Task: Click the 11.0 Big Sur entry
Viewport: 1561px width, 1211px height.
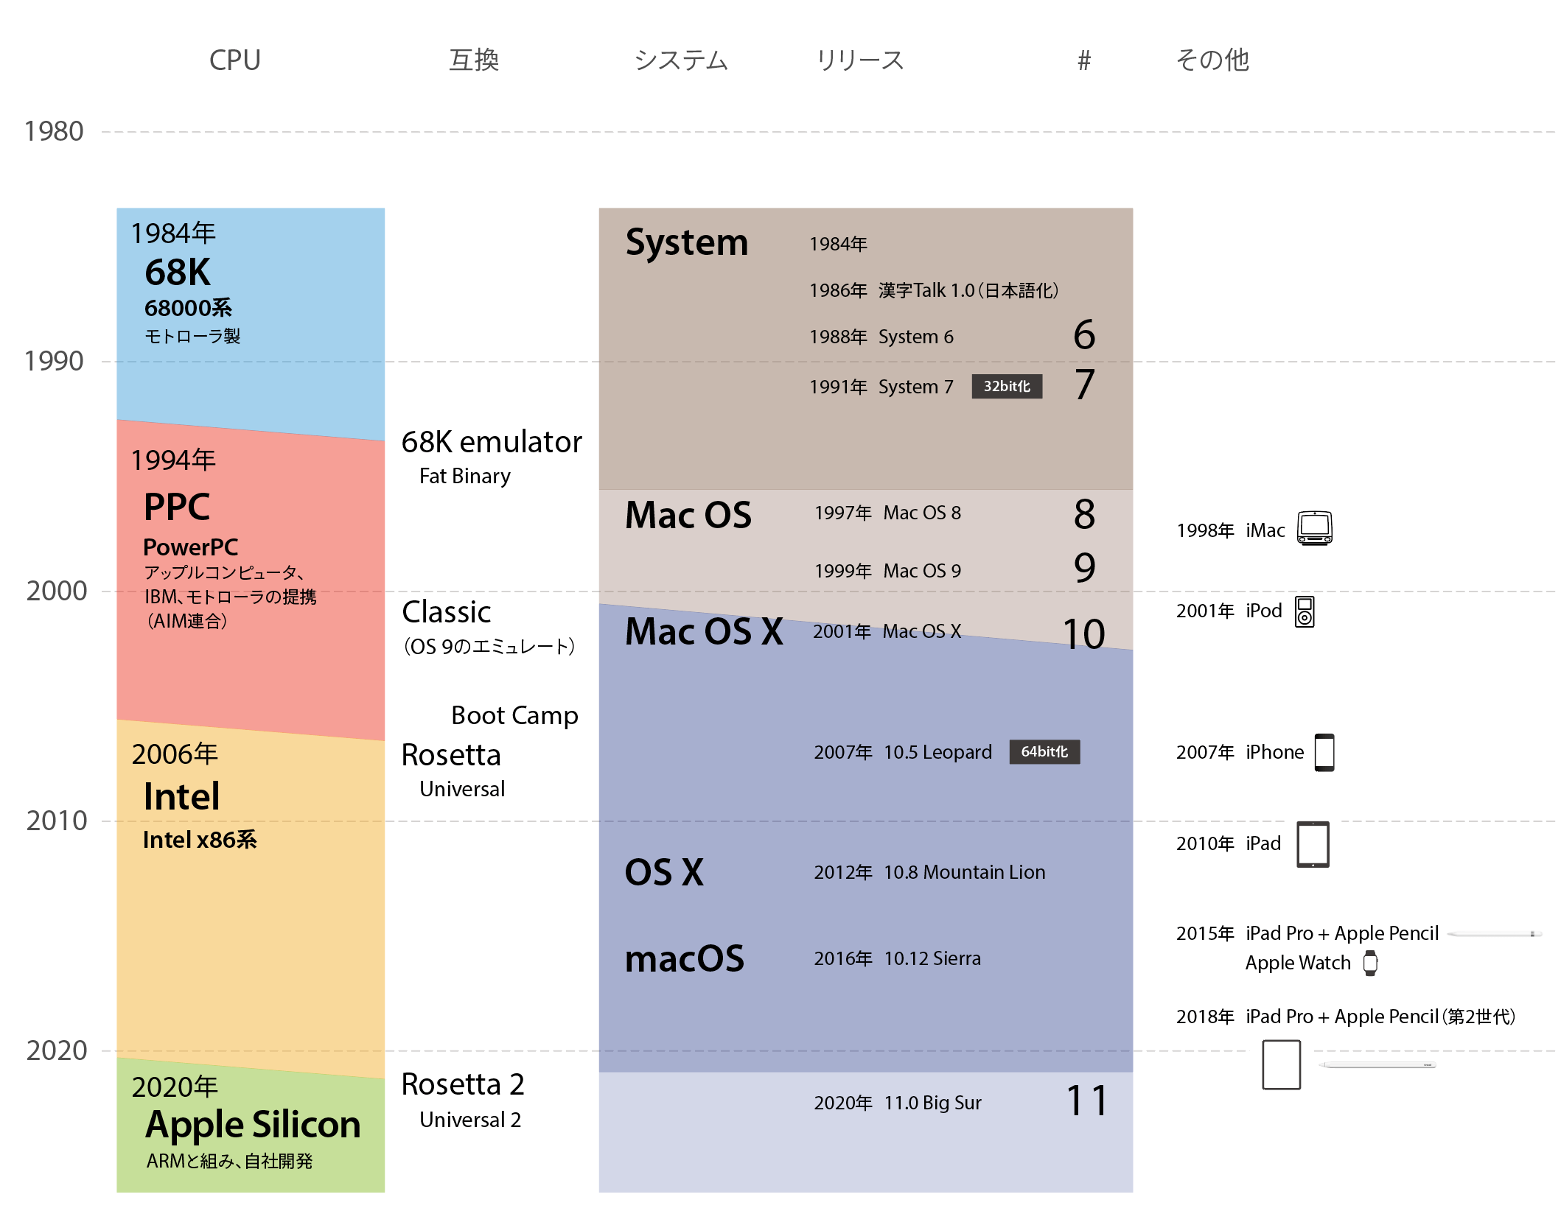Action: click(x=932, y=1103)
